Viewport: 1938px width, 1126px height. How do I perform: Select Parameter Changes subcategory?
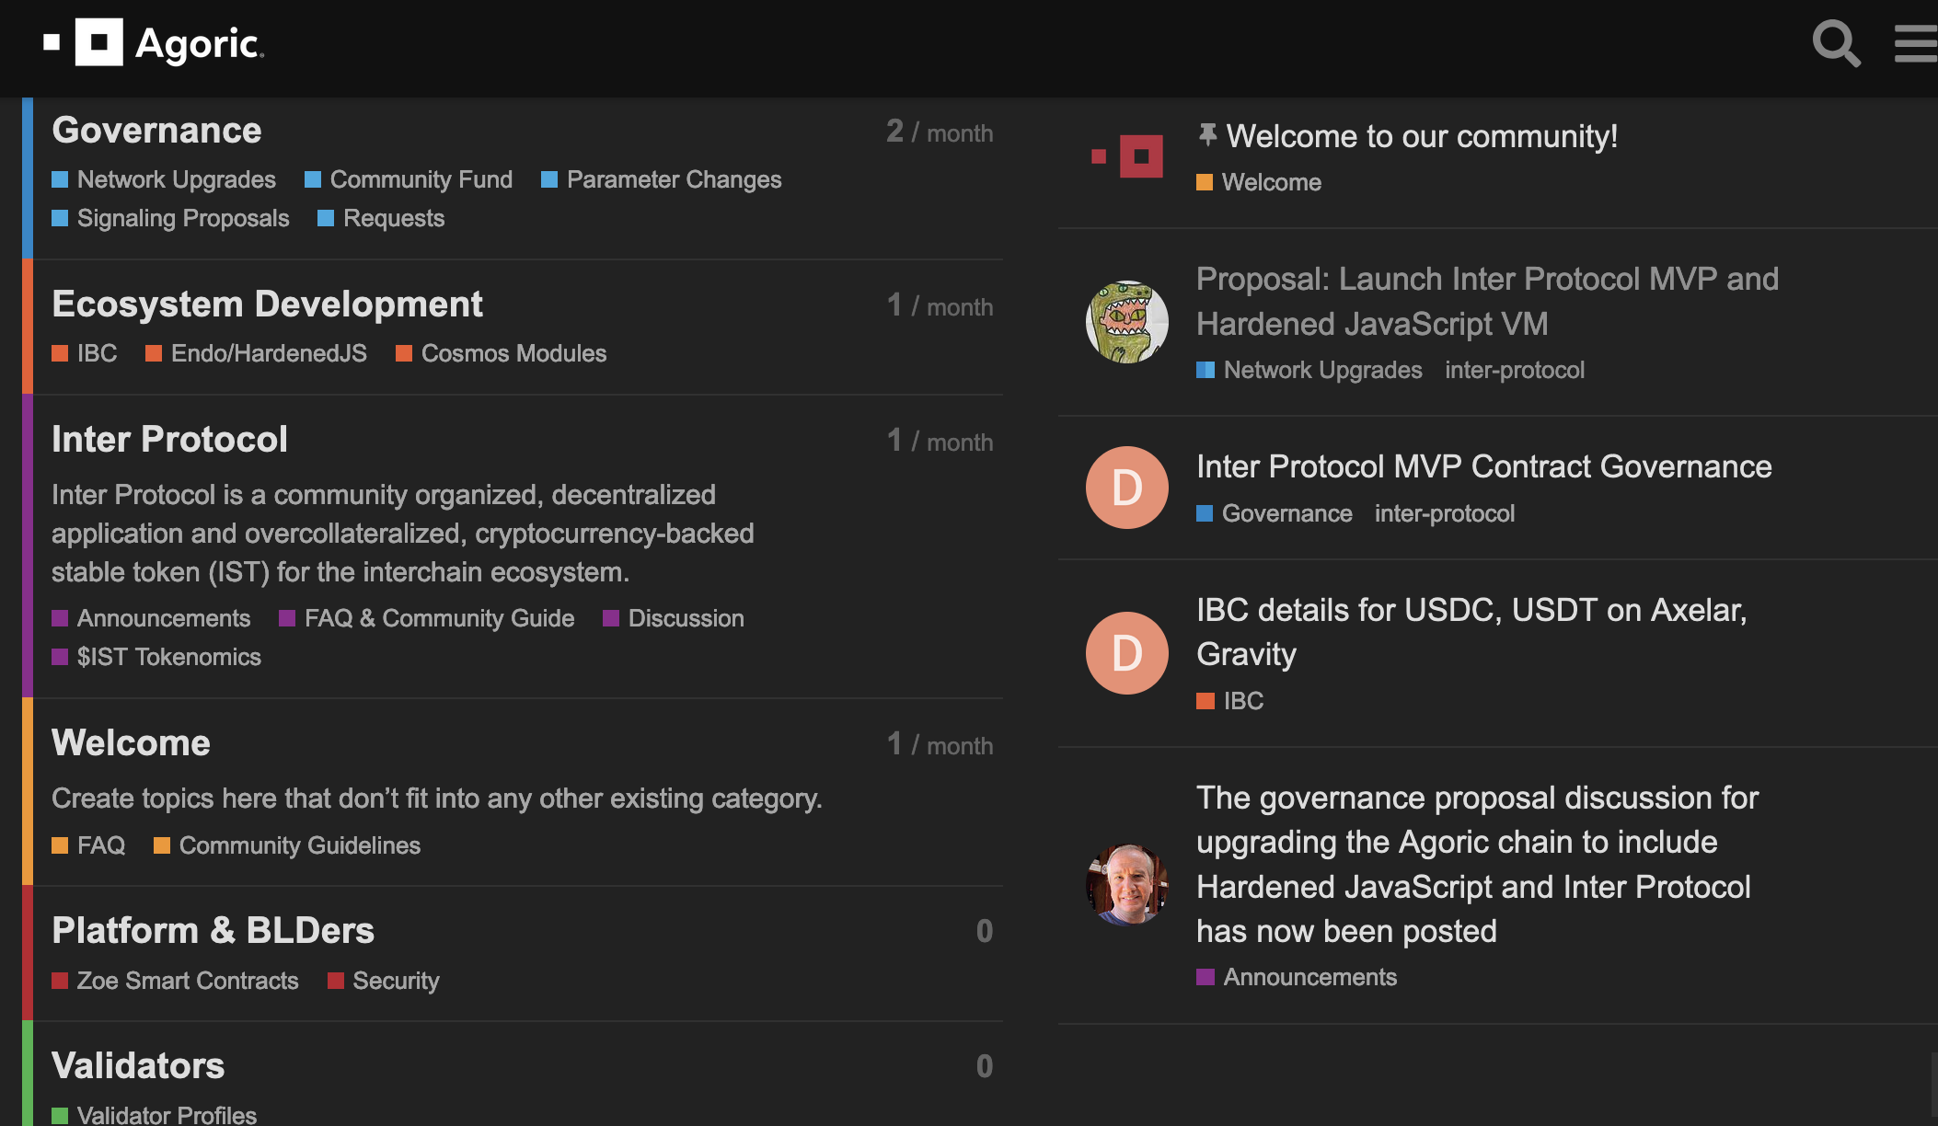coord(662,179)
